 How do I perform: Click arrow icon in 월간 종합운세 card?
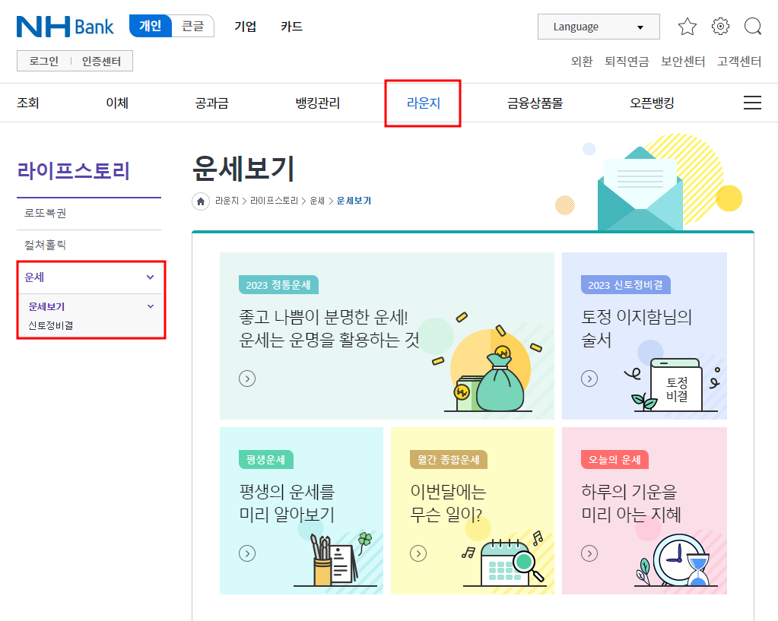click(x=418, y=553)
